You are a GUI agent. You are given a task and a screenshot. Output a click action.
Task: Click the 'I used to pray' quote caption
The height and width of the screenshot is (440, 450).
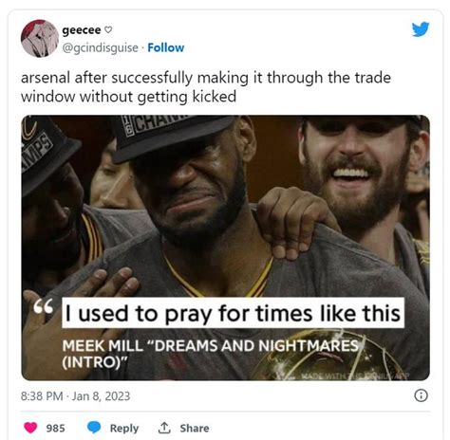click(x=233, y=313)
